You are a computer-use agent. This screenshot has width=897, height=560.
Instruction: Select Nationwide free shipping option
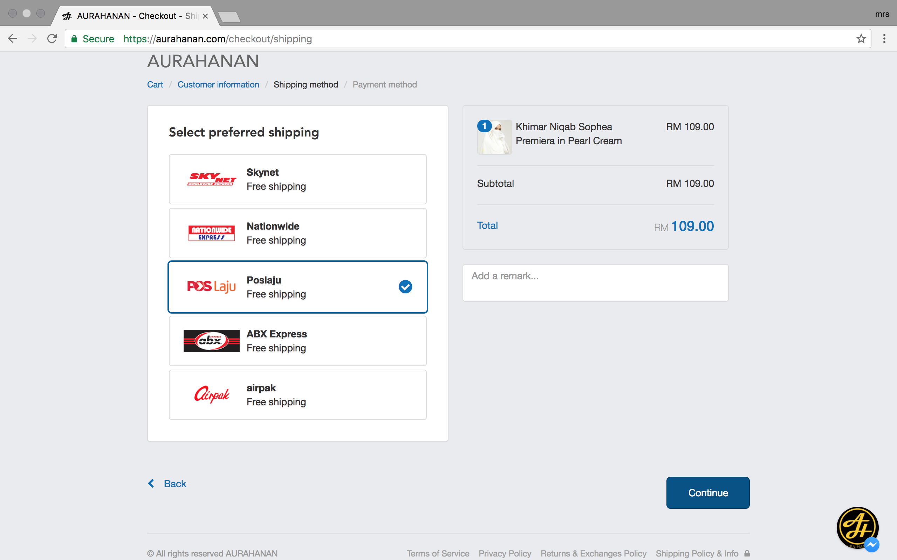point(297,233)
